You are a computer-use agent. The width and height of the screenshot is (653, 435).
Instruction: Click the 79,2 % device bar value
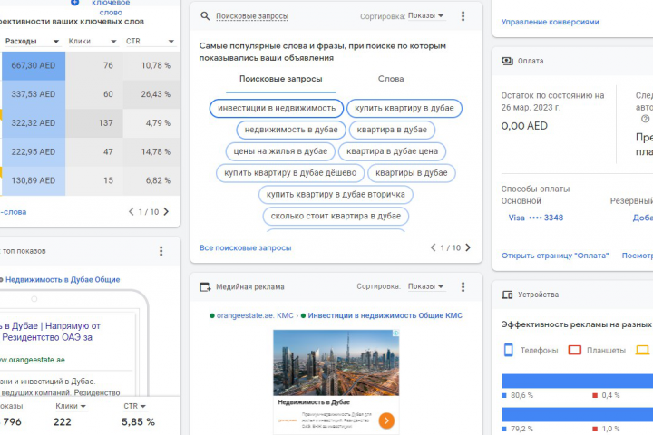tap(521, 429)
